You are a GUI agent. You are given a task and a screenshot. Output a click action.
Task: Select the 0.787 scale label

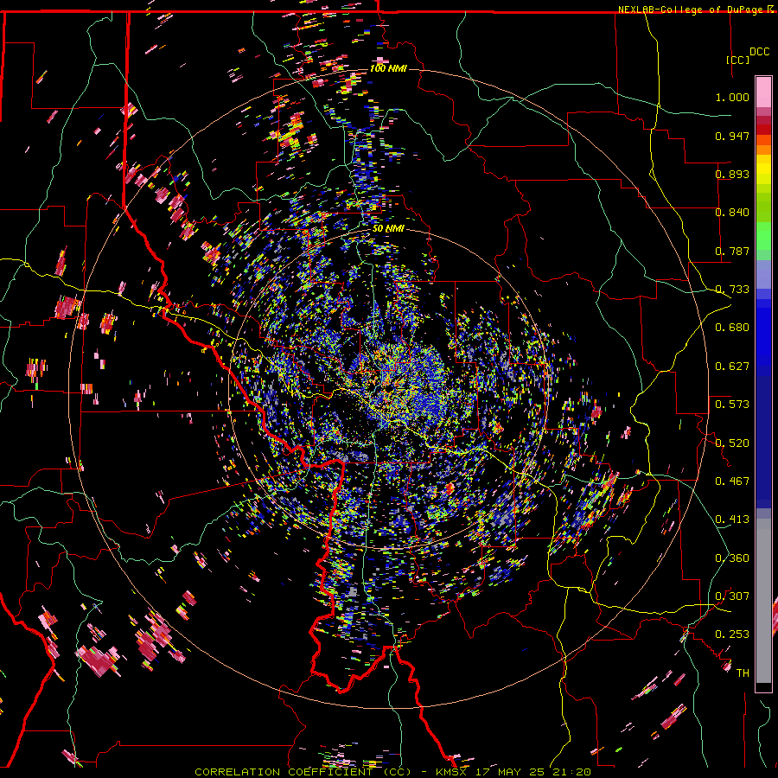732,251
